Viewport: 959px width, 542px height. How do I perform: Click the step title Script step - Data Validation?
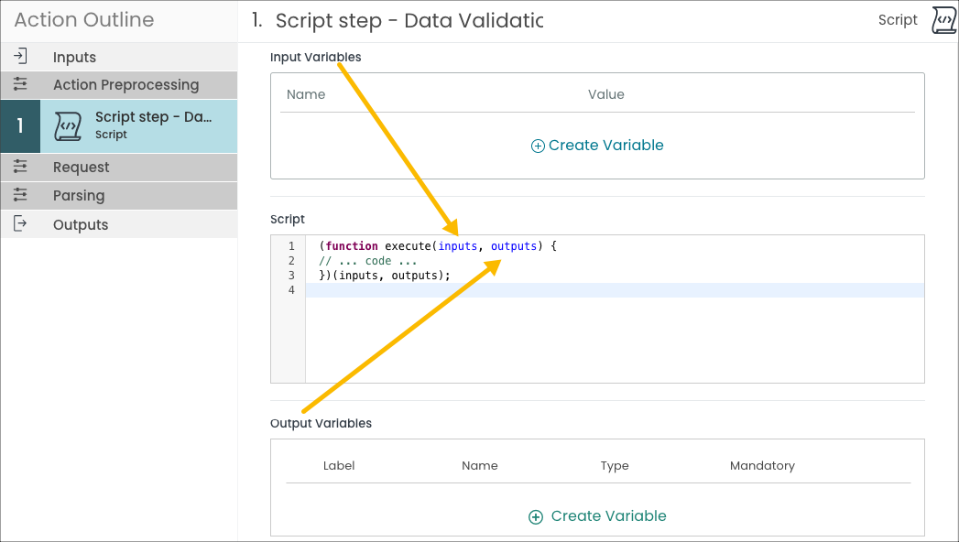pos(409,20)
